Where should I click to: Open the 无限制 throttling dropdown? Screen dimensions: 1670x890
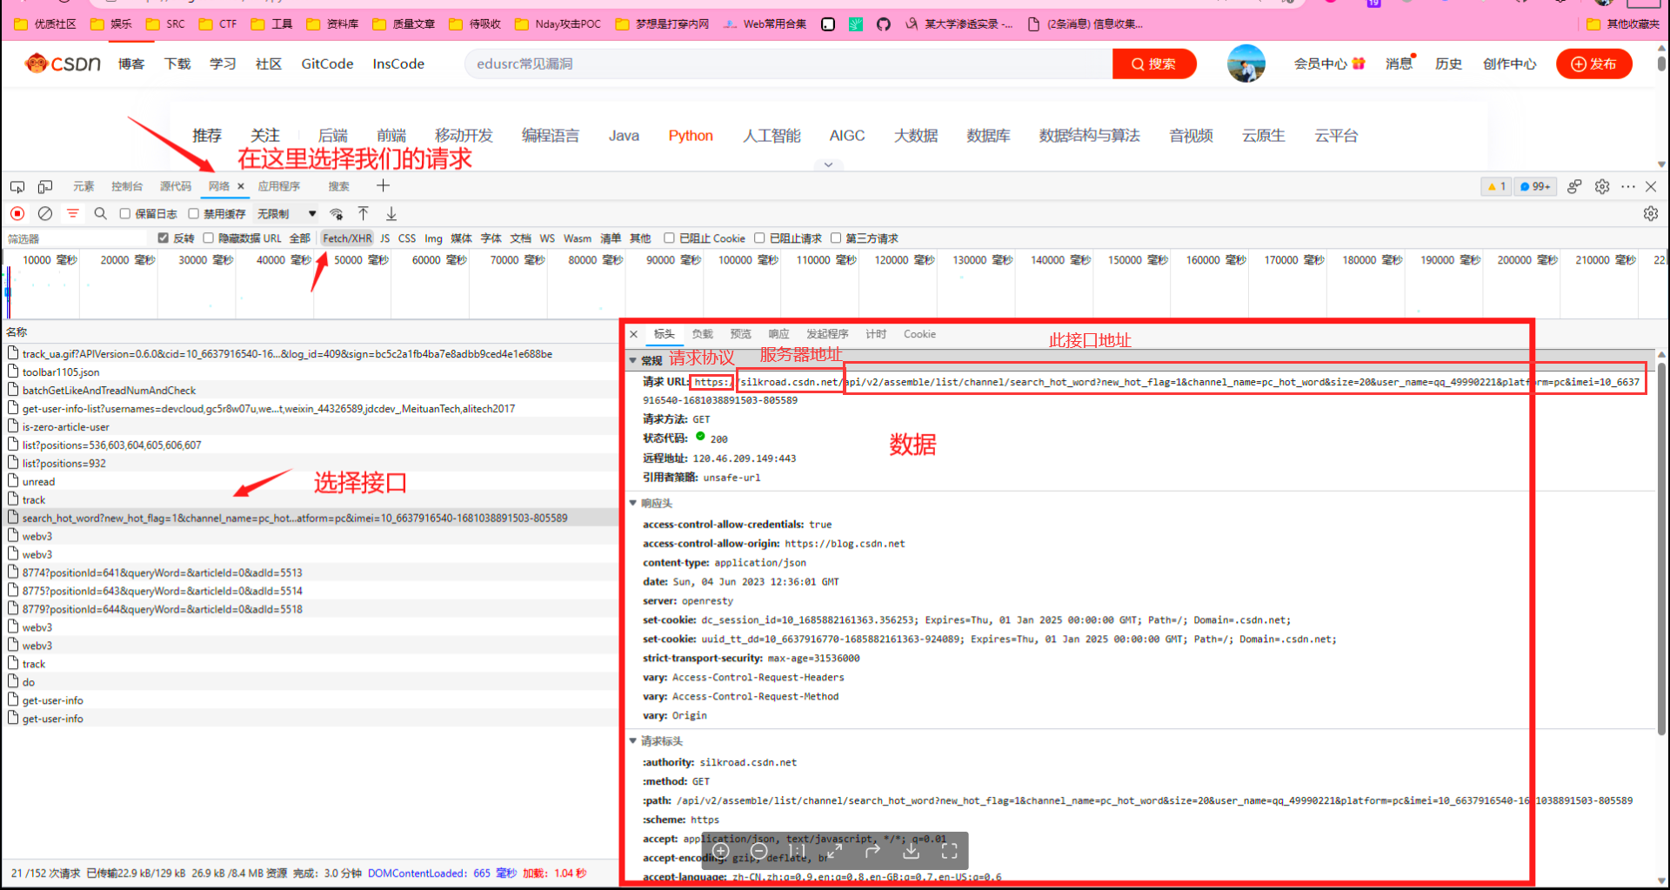(286, 214)
